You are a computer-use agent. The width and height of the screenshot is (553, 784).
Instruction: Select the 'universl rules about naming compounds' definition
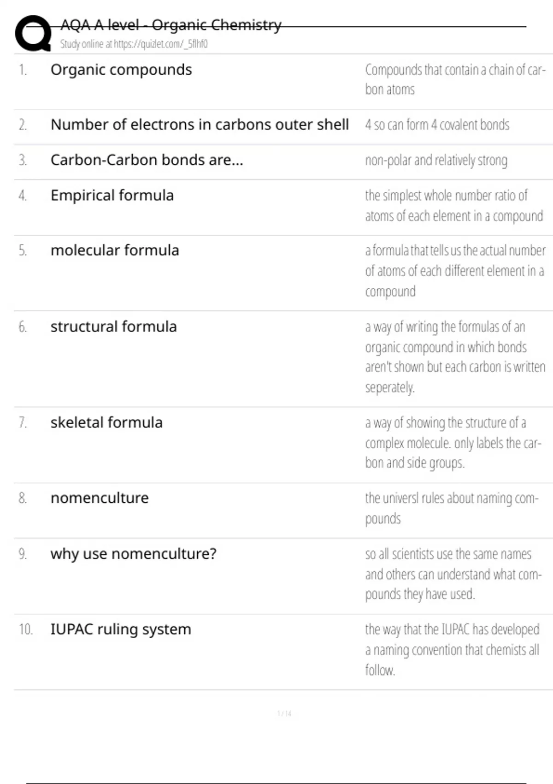[x=451, y=508]
